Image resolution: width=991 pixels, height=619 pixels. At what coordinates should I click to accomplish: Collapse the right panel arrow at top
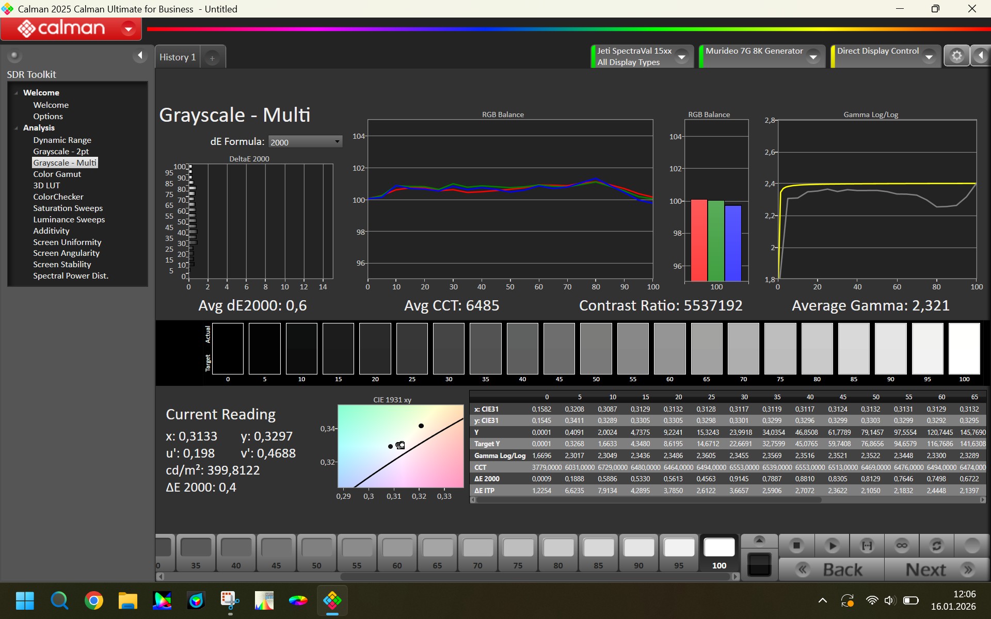coord(981,56)
